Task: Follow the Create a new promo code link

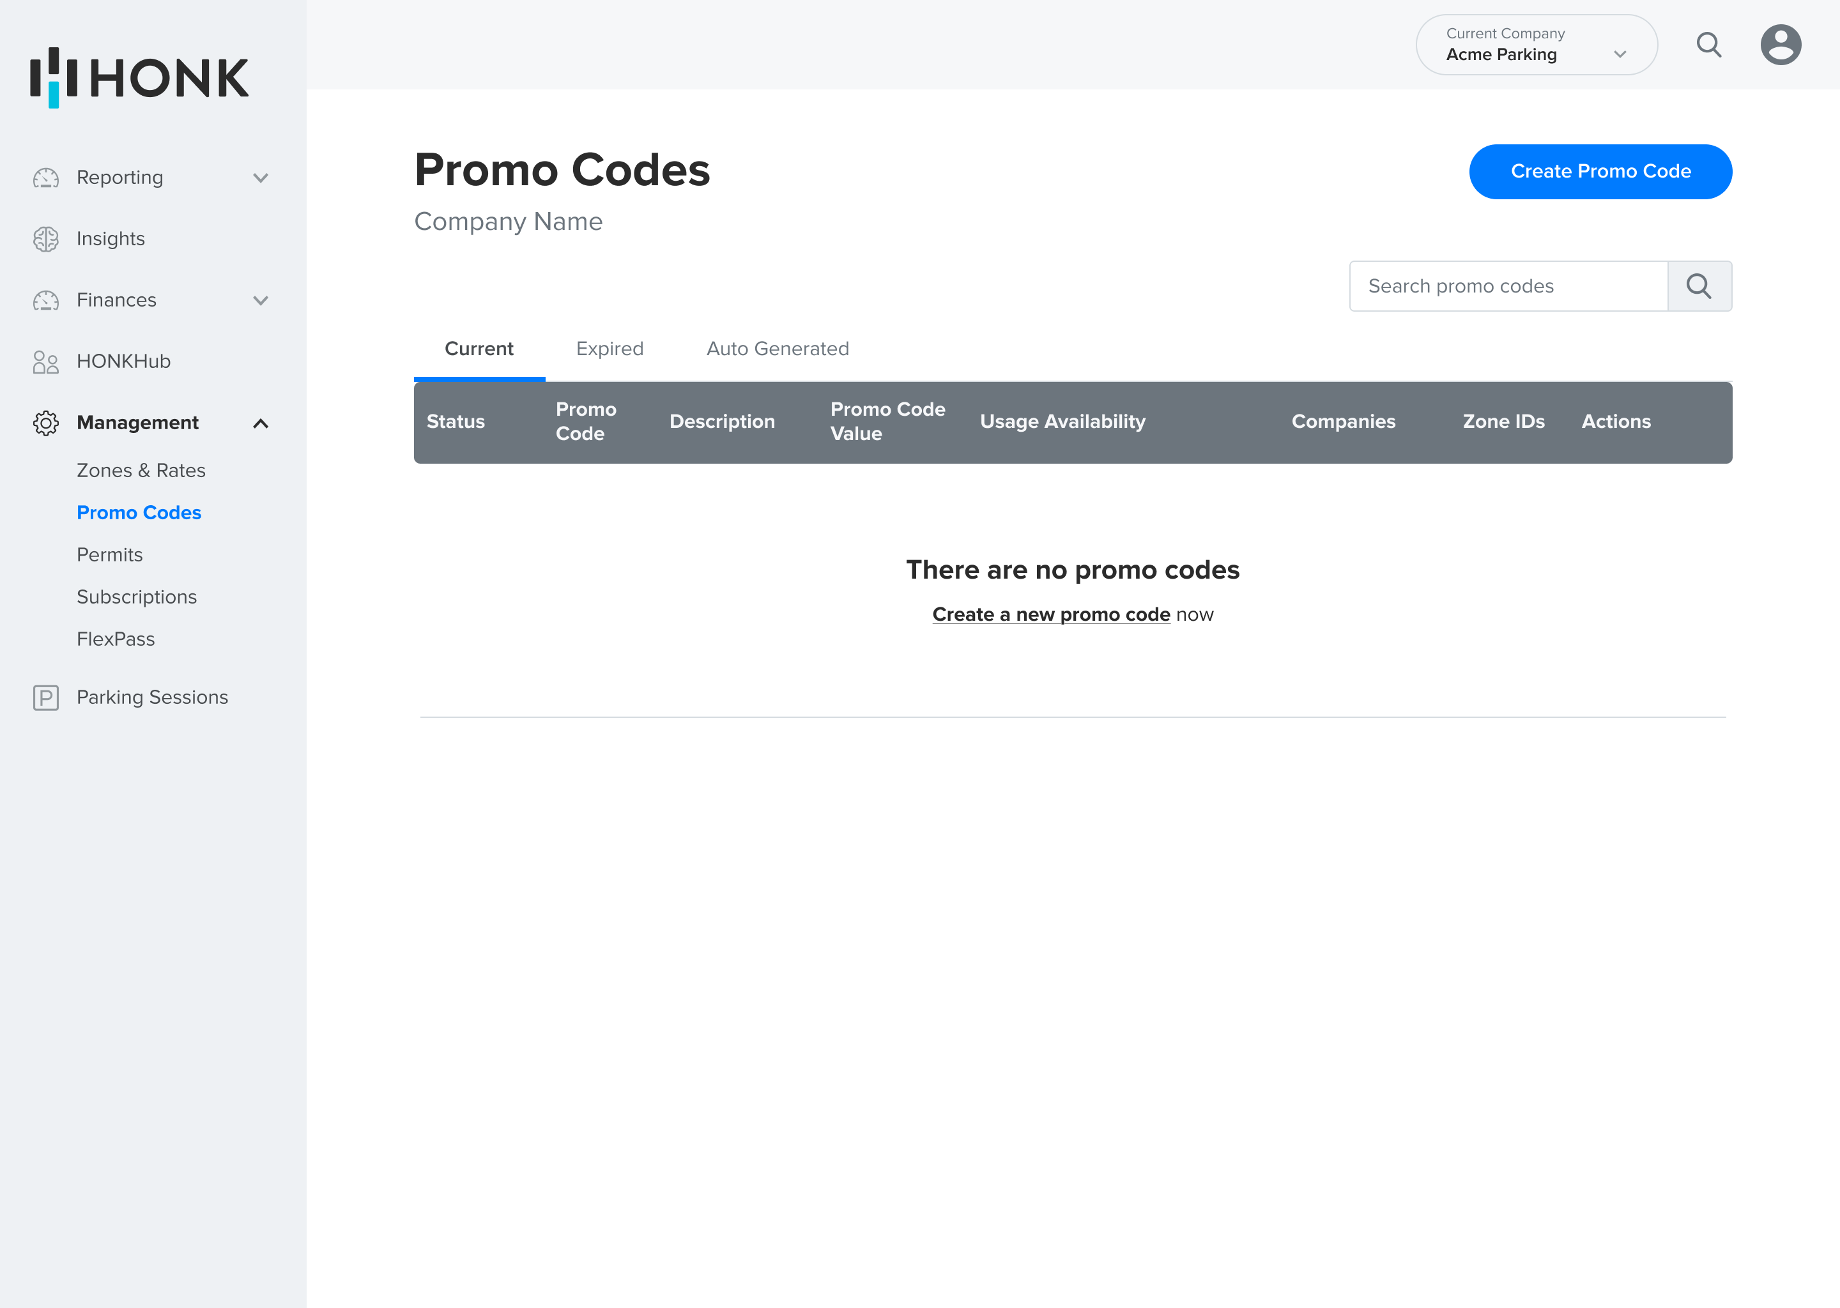Action: [x=1050, y=614]
